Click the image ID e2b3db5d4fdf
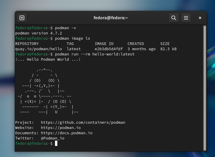The height and width of the screenshot is (157, 215). (x=109, y=49)
